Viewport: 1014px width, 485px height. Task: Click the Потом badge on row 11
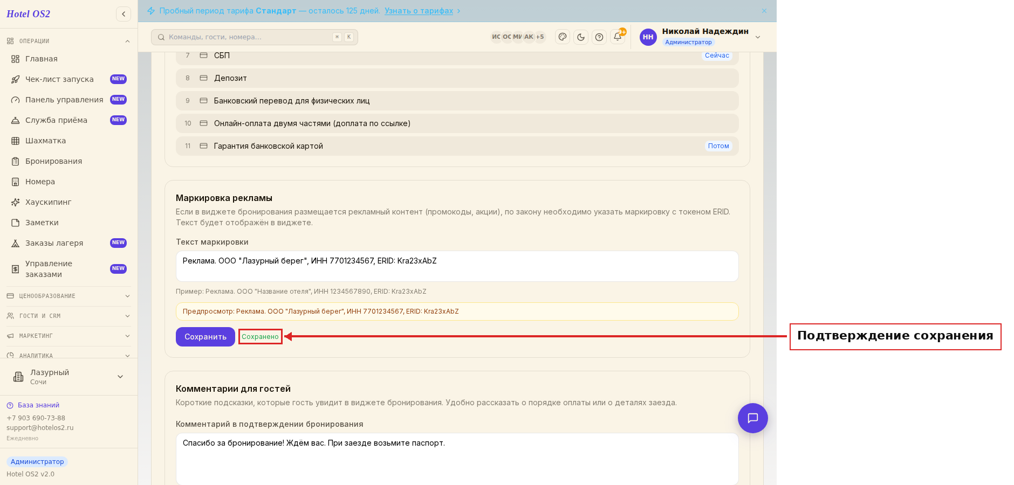point(718,146)
